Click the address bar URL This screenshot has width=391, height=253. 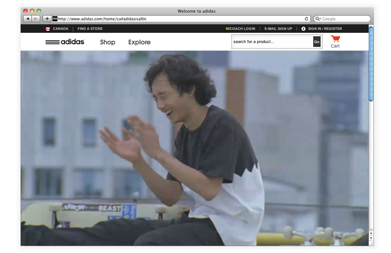coord(102,19)
